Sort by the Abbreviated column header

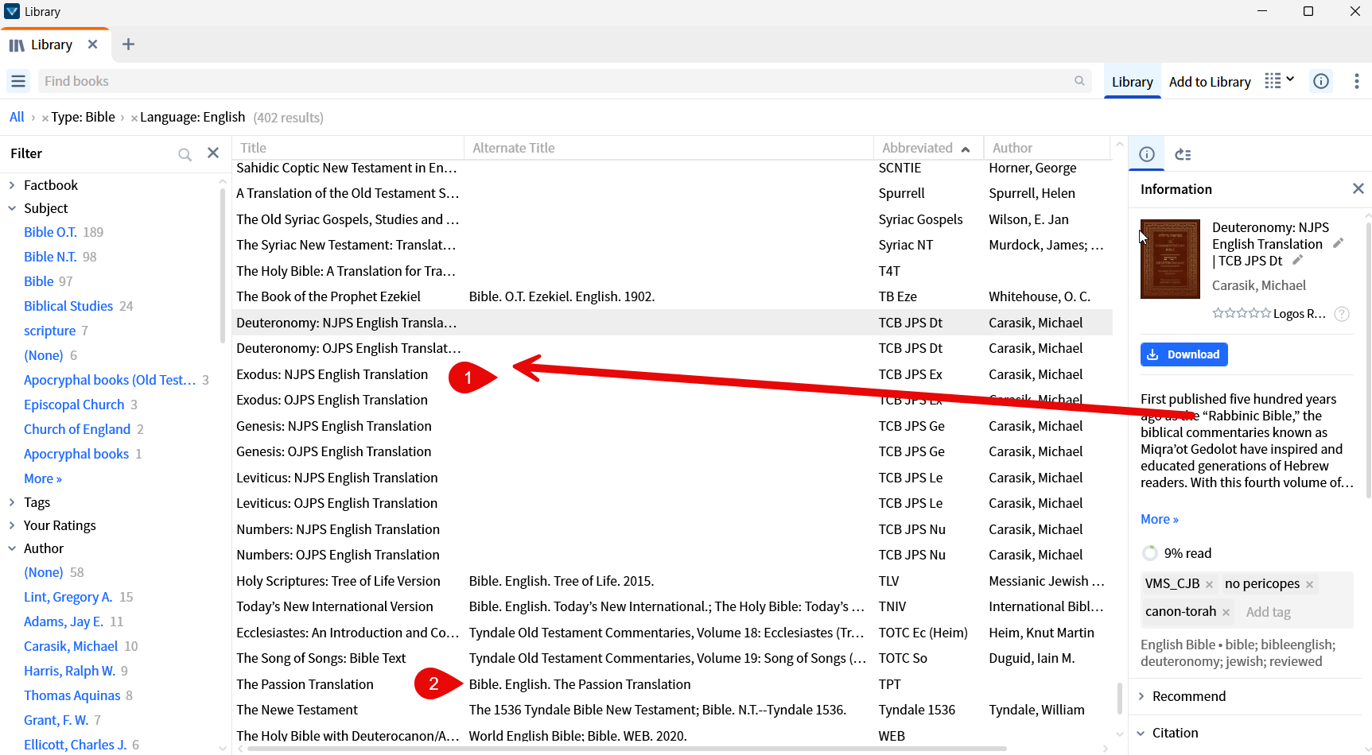tap(927, 148)
